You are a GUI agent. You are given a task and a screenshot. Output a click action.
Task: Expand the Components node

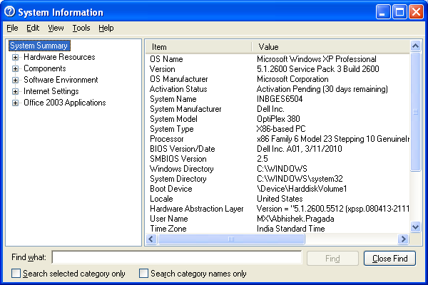point(15,68)
